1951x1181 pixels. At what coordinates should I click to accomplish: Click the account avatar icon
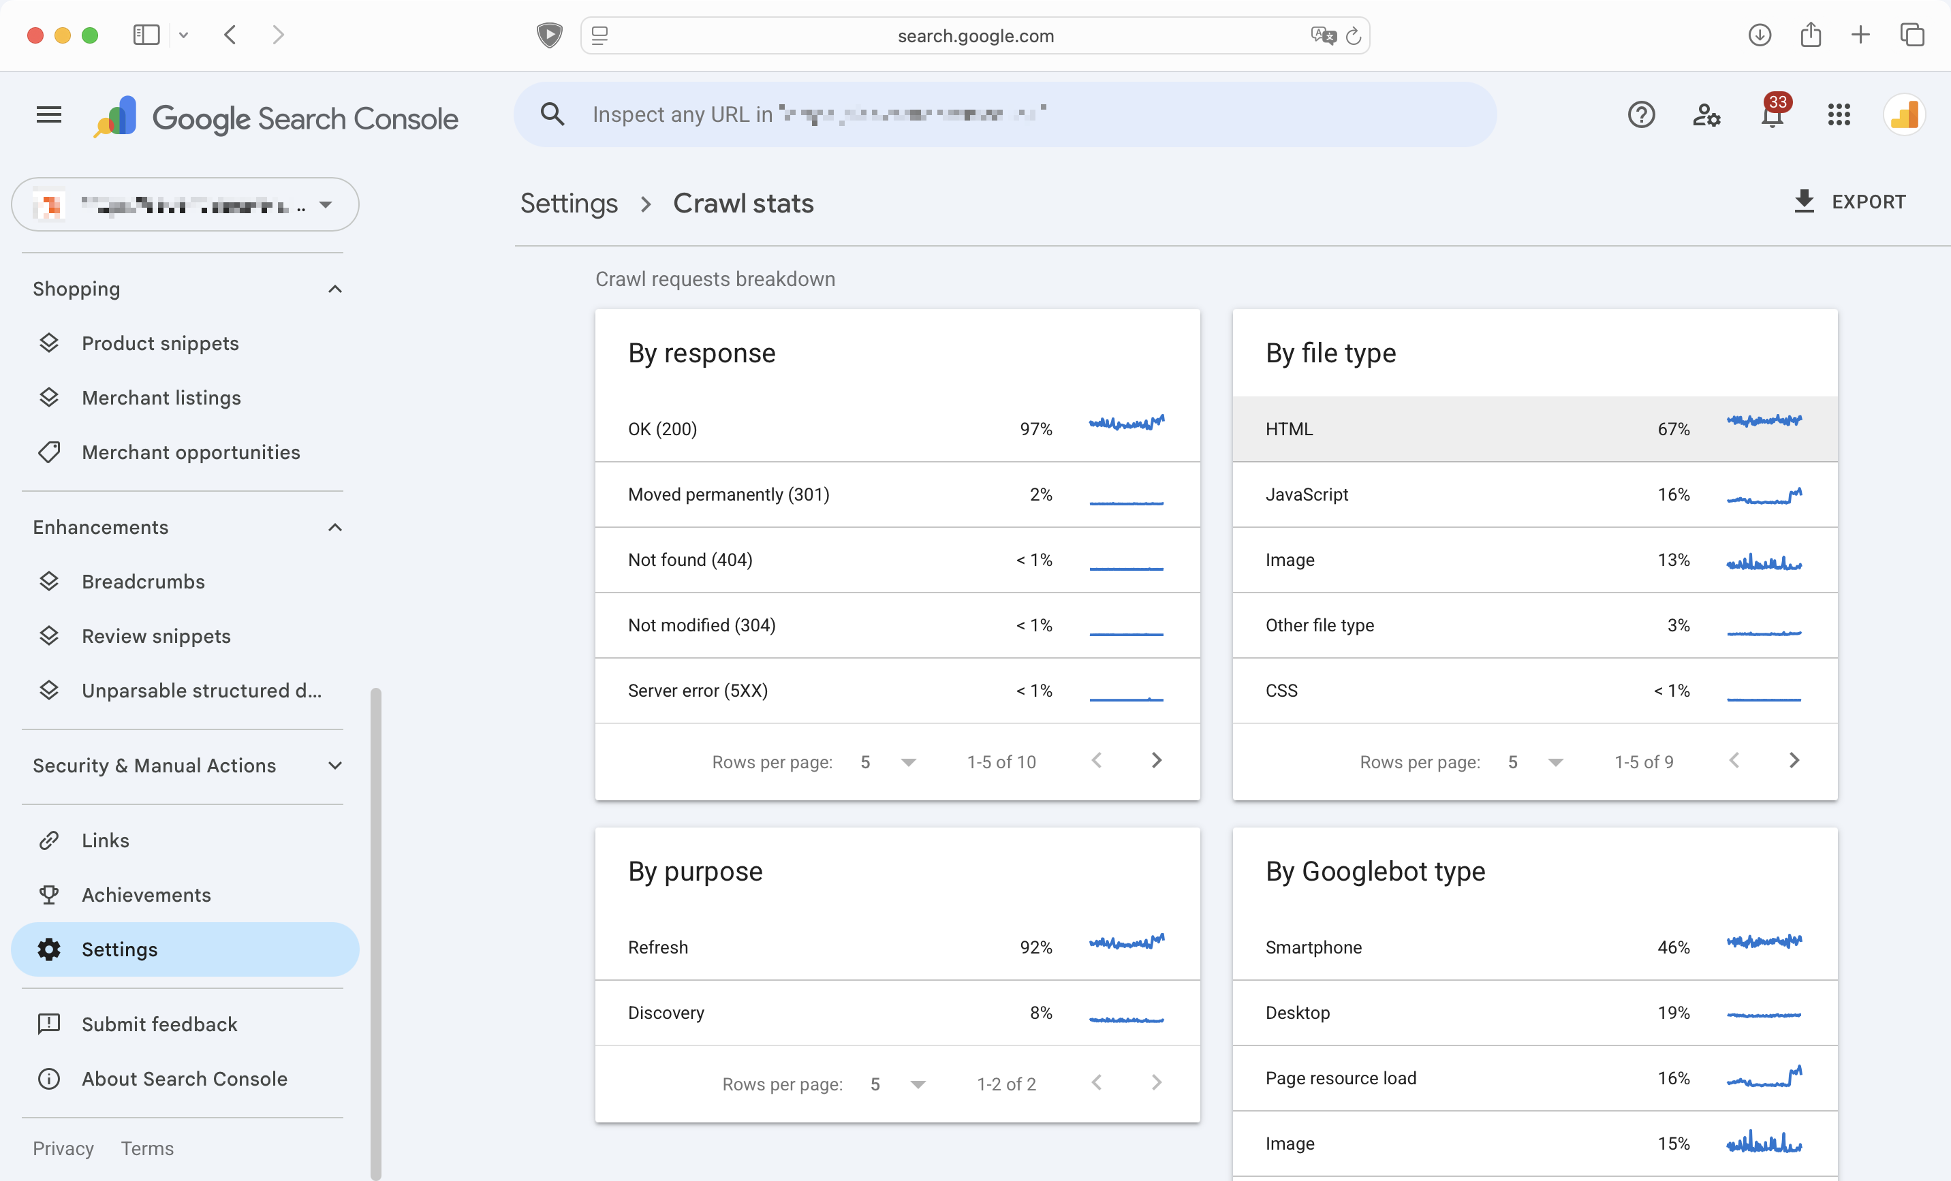click(x=1903, y=116)
